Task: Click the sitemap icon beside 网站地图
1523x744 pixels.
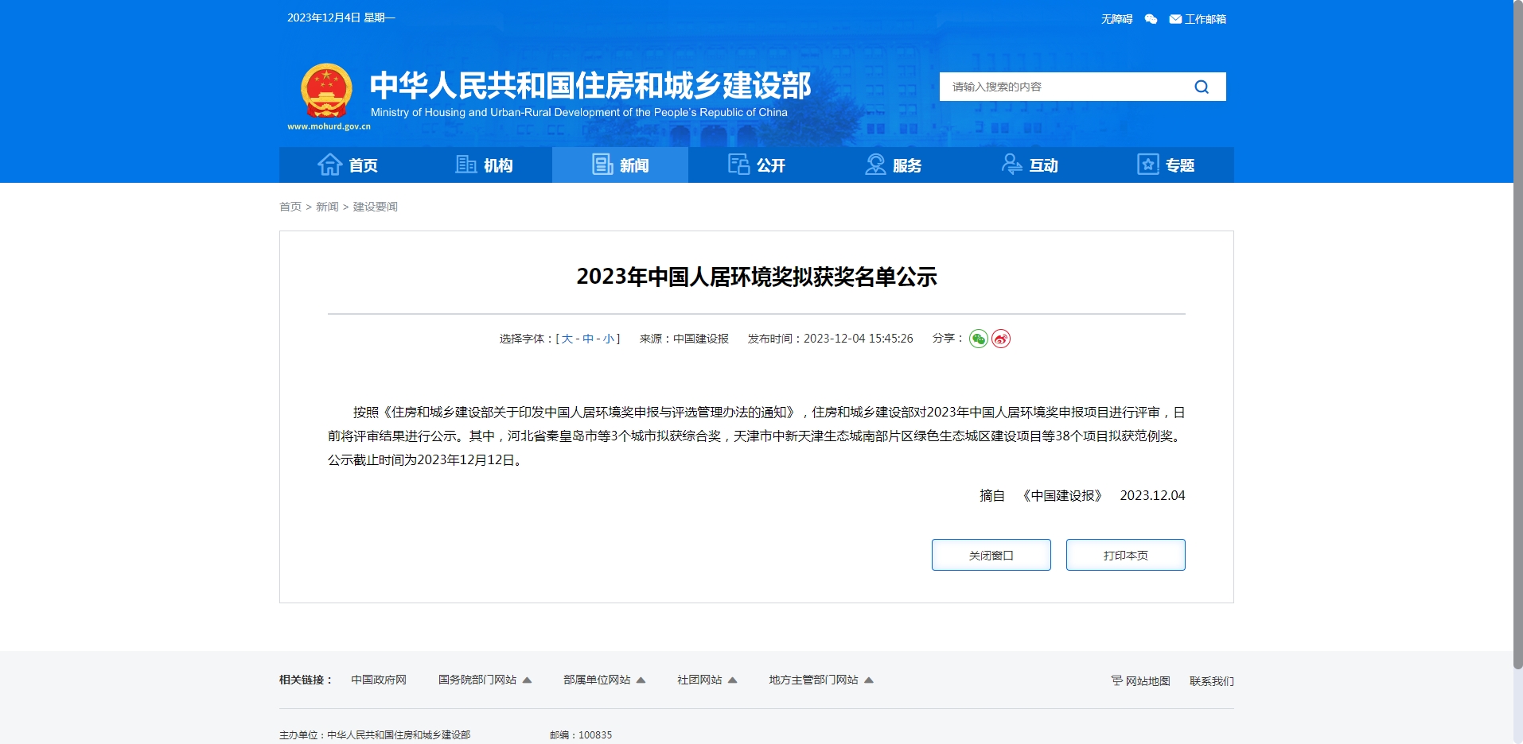Action: [x=1116, y=680]
